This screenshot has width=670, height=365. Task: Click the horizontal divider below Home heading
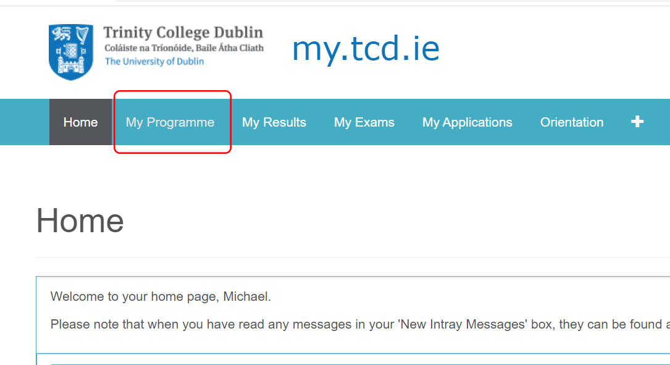tap(353, 258)
